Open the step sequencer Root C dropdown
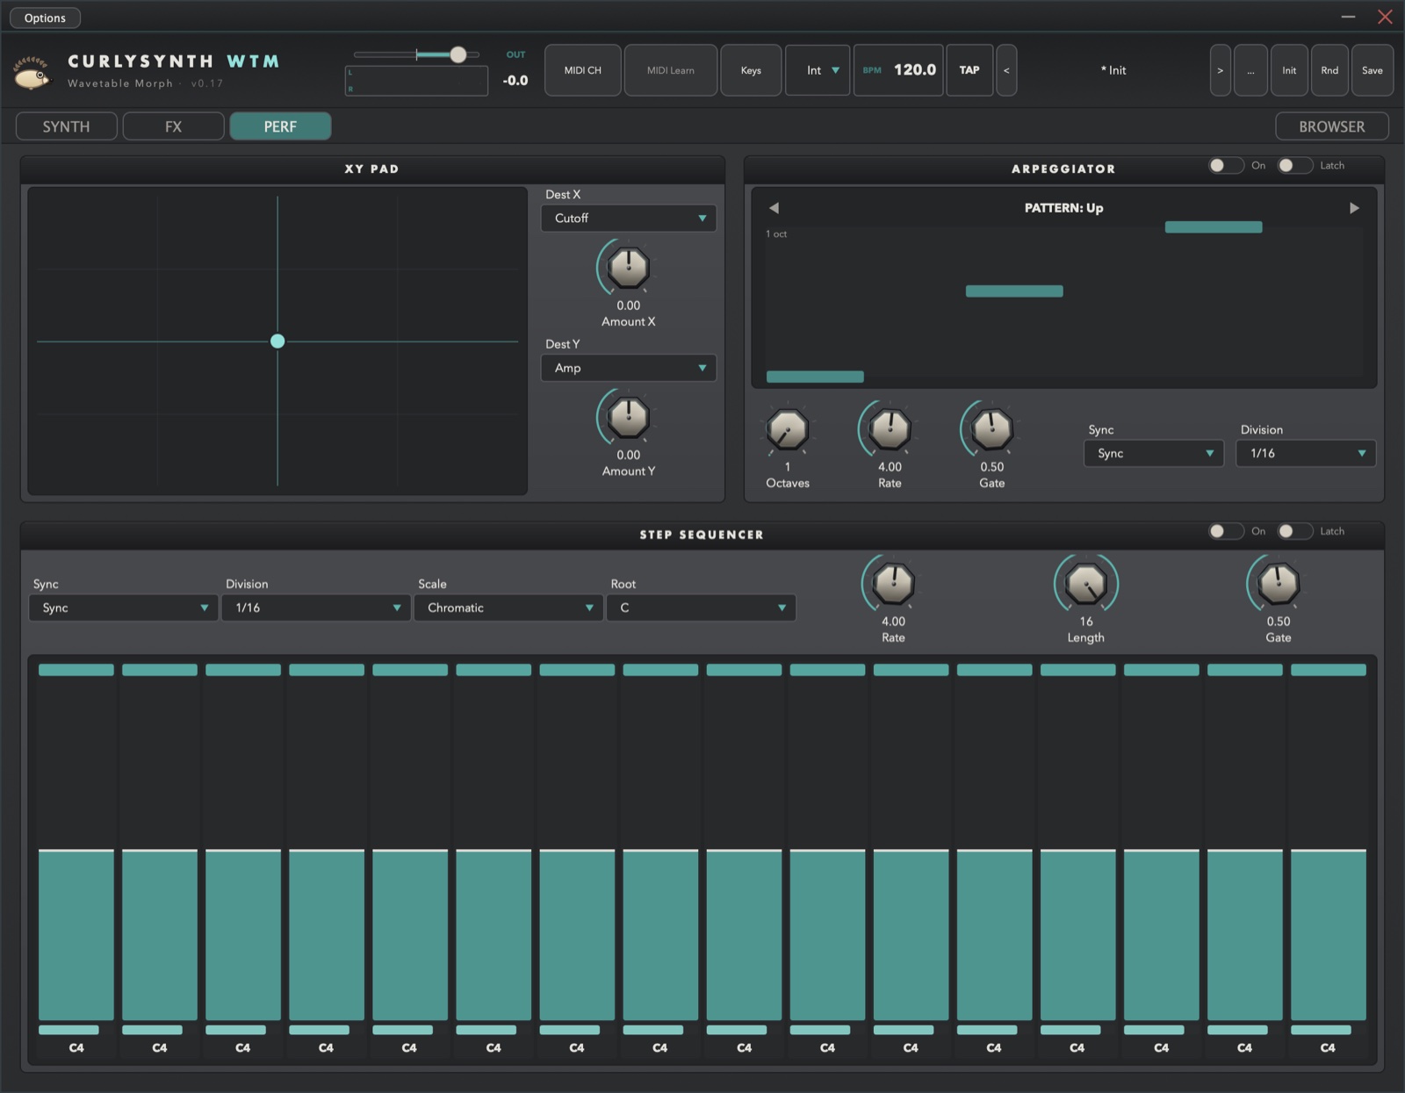The width and height of the screenshot is (1405, 1093). click(x=701, y=608)
